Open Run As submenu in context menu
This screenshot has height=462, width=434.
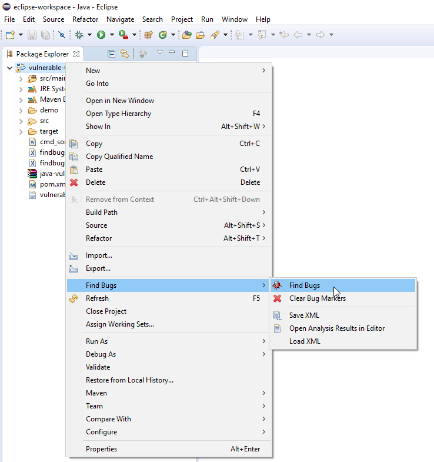click(168, 341)
